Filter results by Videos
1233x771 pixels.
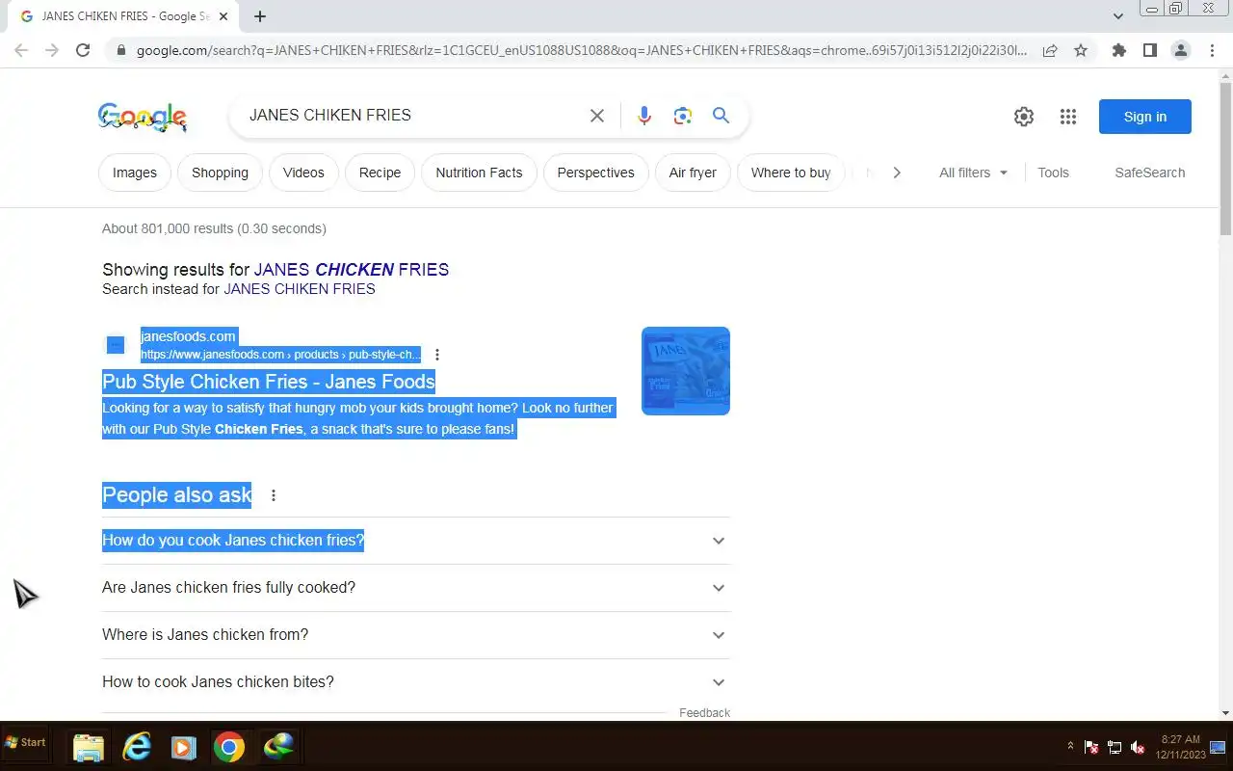point(303,173)
